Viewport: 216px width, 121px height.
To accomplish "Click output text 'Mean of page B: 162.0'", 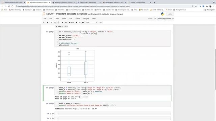I will pyautogui.click(x=65, y=98).
